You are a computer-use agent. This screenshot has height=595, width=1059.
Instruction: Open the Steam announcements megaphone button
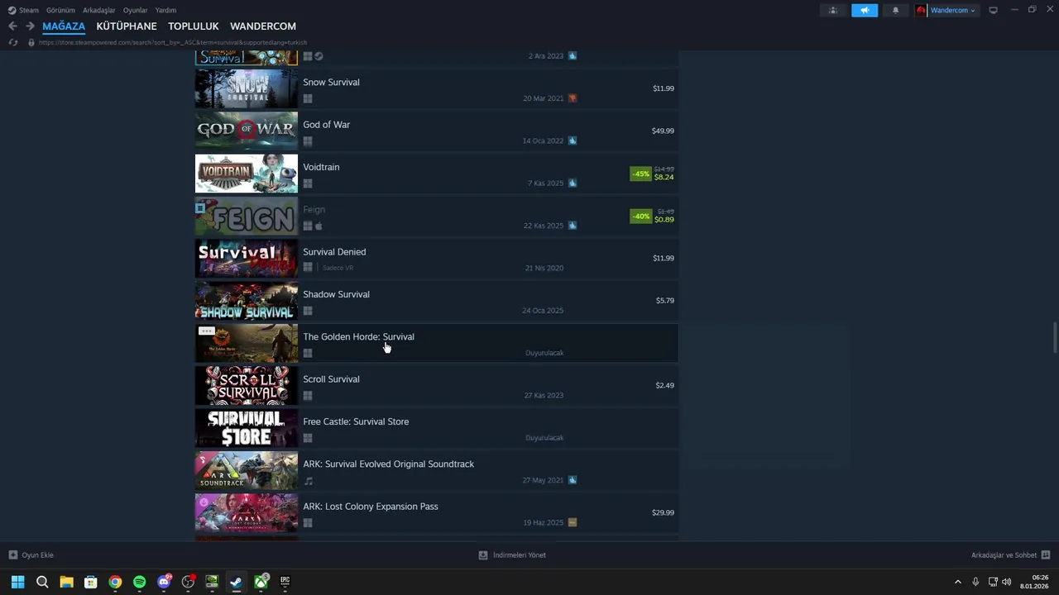point(865,10)
